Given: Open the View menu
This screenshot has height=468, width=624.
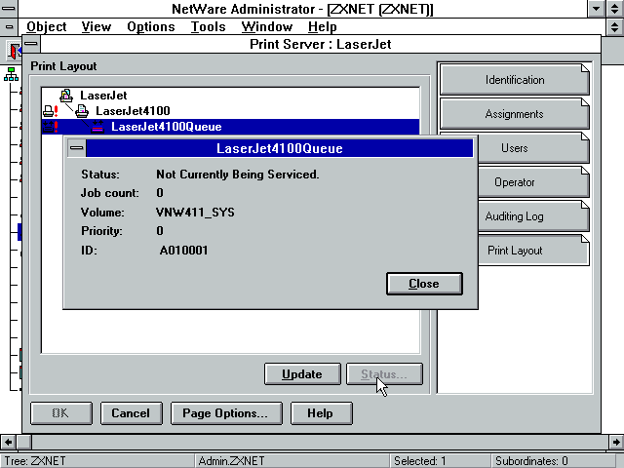Looking at the screenshot, I should [x=97, y=26].
